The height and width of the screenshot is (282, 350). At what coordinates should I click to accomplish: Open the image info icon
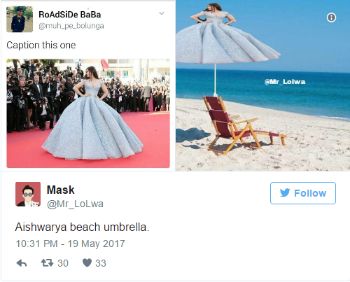[x=331, y=17]
